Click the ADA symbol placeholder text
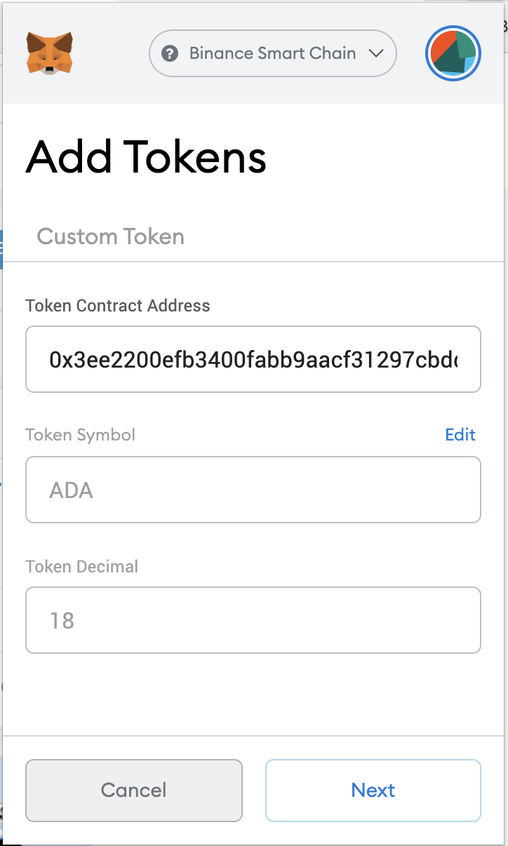Viewport: 508px width, 846px height. (71, 490)
